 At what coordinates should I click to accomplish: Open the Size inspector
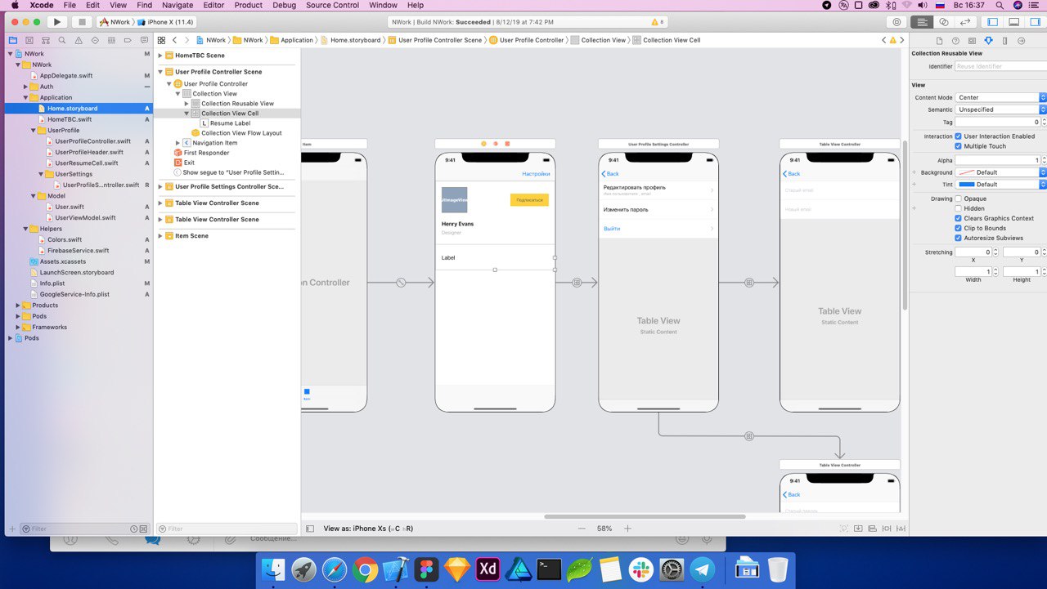tap(1004, 40)
